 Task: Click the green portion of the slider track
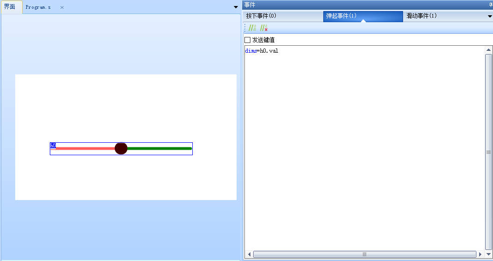coord(159,148)
